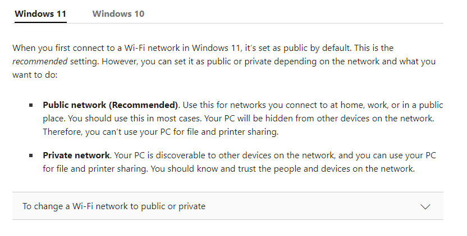Image resolution: width=467 pixels, height=236 pixels.
Task: Click the italic word "recommended"
Action: [x=40, y=62]
